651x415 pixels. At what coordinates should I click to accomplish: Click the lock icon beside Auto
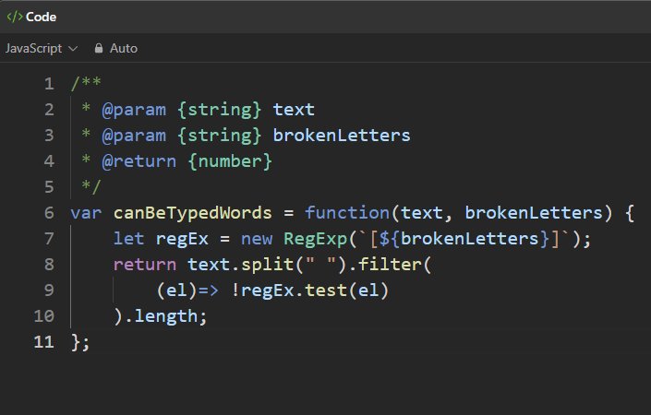tap(99, 49)
